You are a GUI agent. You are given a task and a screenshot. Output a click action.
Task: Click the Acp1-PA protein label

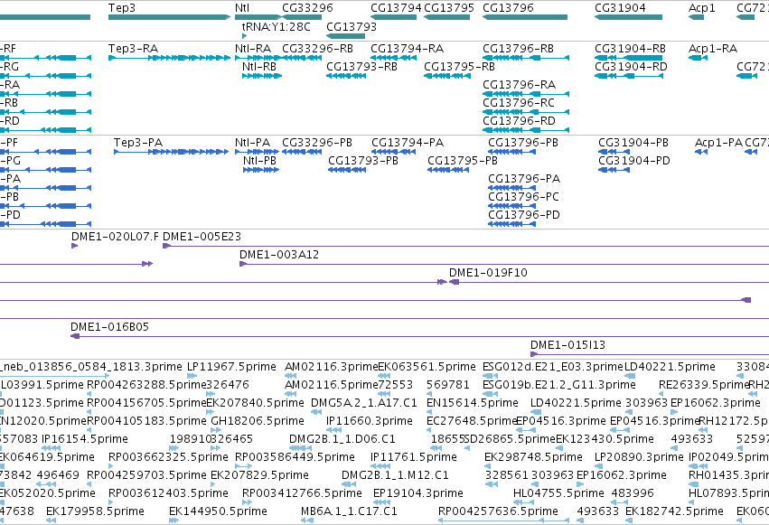click(719, 143)
